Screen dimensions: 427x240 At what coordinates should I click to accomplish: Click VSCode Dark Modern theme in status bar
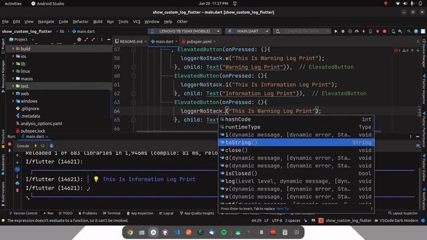[397, 221]
